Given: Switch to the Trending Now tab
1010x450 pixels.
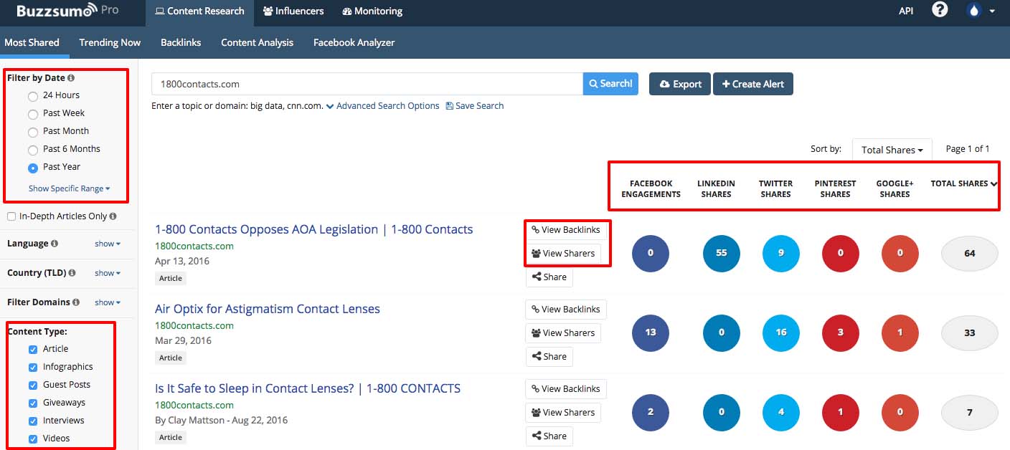Looking at the screenshot, I should coord(110,42).
